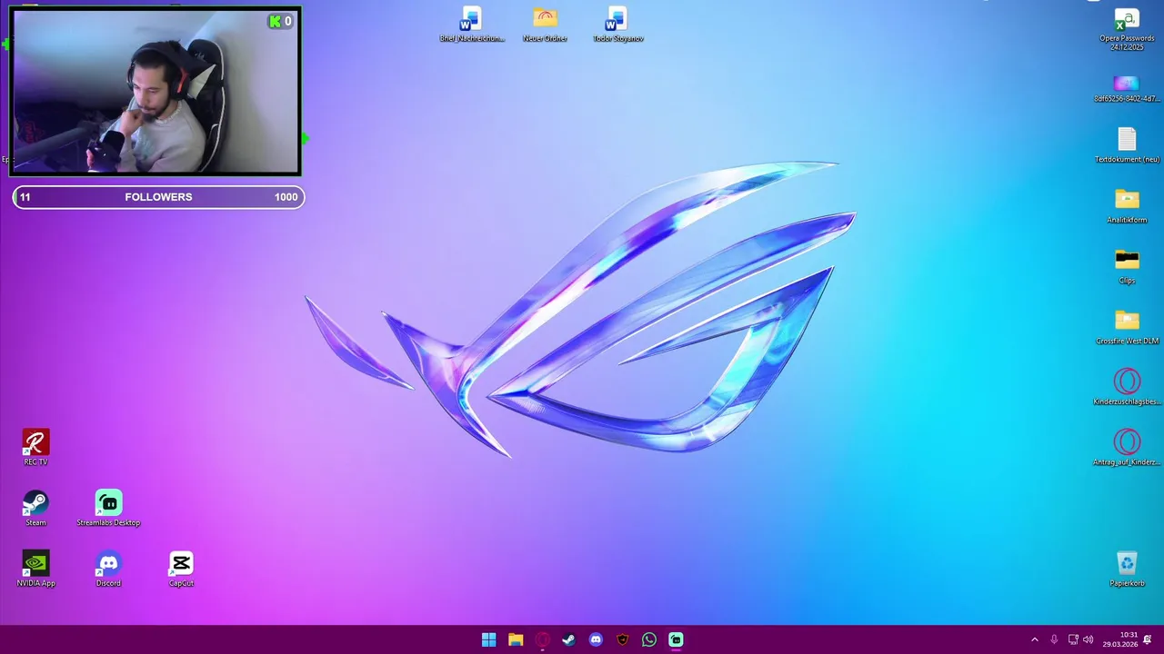1164x654 pixels.
Task: Open the volume control in tray
Action: [x=1089, y=639]
